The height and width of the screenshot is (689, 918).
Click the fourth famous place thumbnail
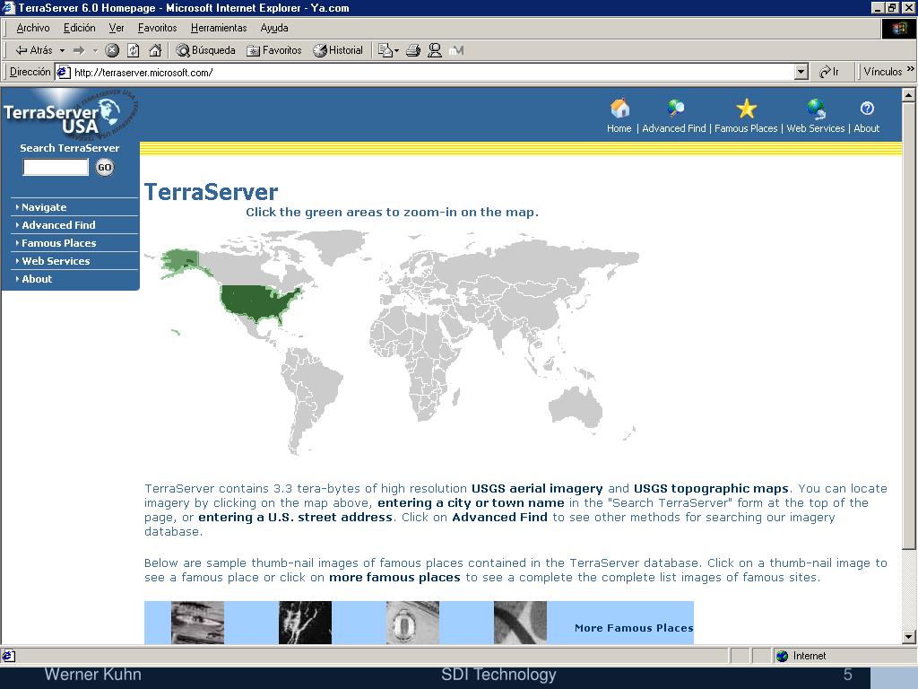click(521, 623)
